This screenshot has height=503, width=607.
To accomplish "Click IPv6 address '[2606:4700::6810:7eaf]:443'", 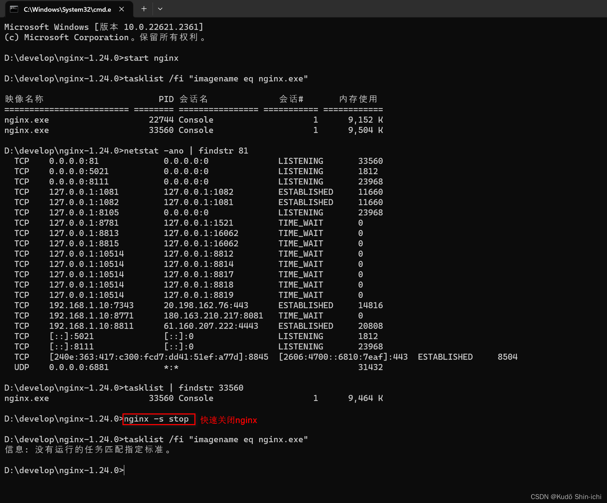I will click(x=343, y=357).
